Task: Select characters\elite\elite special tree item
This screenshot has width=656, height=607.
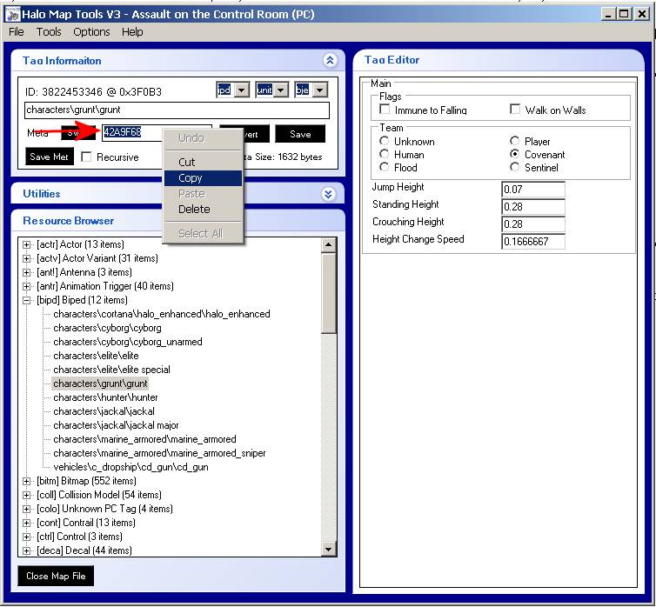Action: click(x=111, y=370)
